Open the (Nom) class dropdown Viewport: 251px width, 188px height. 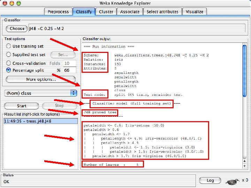coord(41,93)
